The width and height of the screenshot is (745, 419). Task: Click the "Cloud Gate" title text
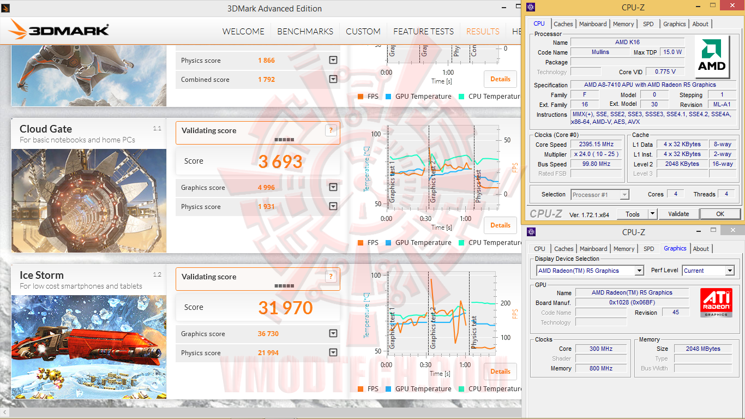(46, 129)
